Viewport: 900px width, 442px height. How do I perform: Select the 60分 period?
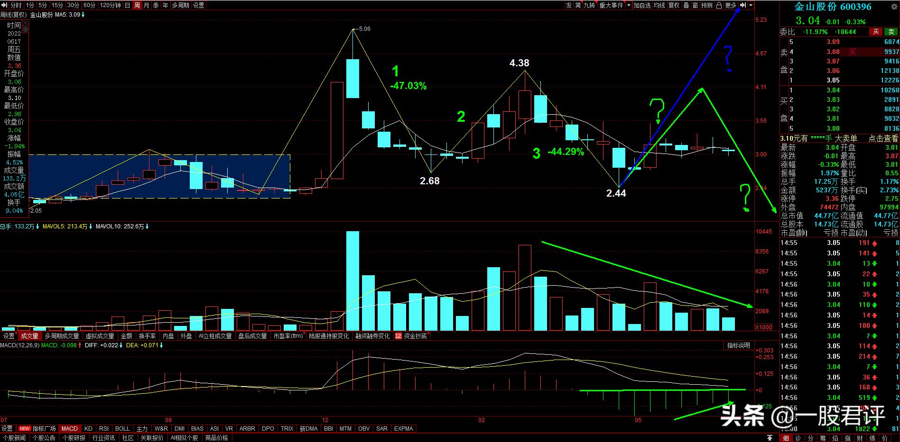point(89,5)
